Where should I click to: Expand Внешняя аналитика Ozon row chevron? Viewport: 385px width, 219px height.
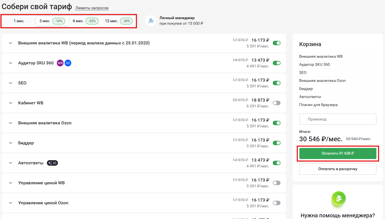[11, 123]
